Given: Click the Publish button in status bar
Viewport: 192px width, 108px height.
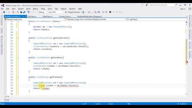Looking at the screenshot, I should [183, 104].
